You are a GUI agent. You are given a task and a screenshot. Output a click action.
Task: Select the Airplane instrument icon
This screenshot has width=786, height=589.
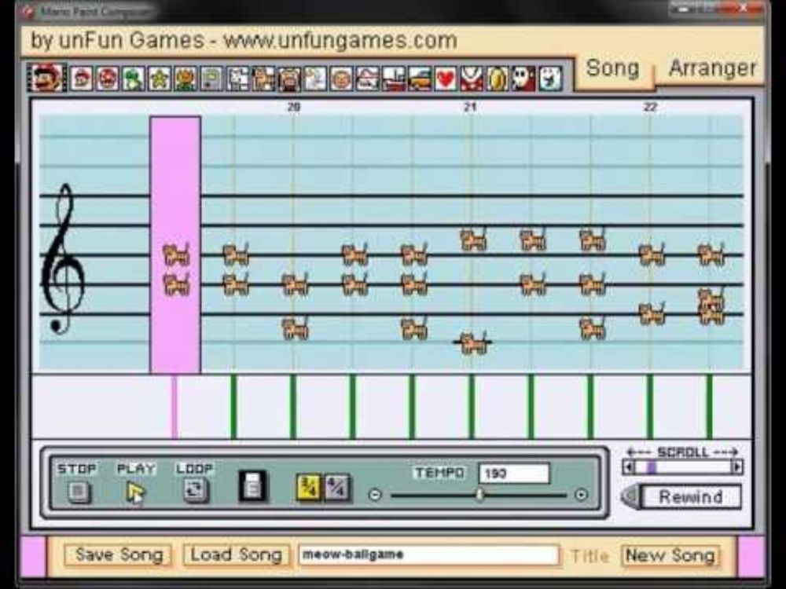367,79
